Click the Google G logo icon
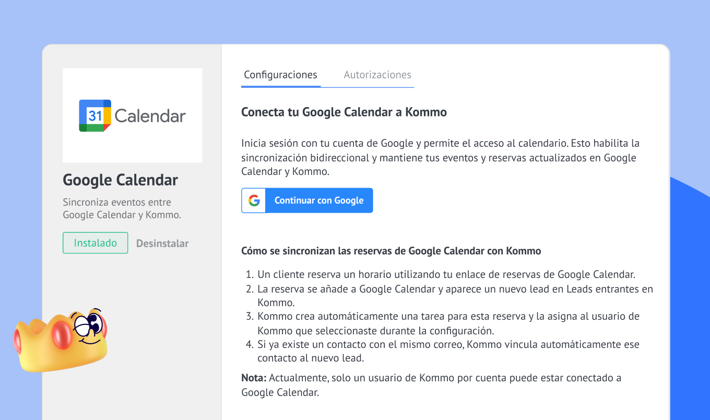Image resolution: width=710 pixels, height=420 pixels. coord(254,201)
